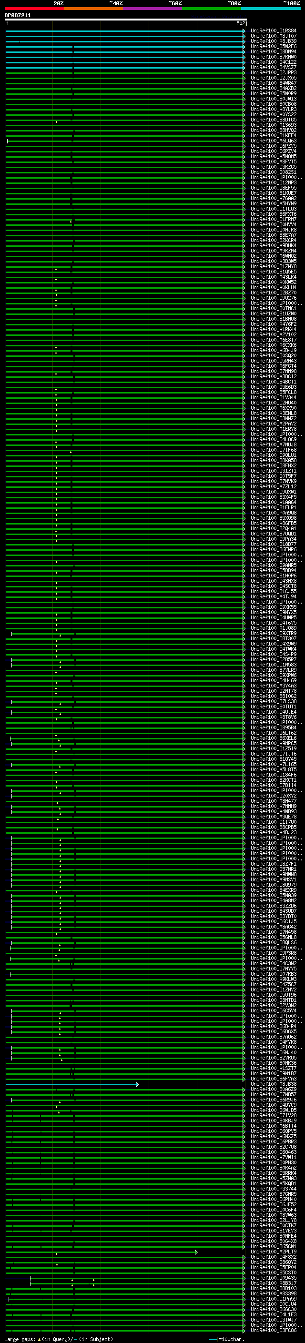305x1343 pixels.
Task: Open hit UniRef100_Q8DM94
Action: click(x=274, y=51)
